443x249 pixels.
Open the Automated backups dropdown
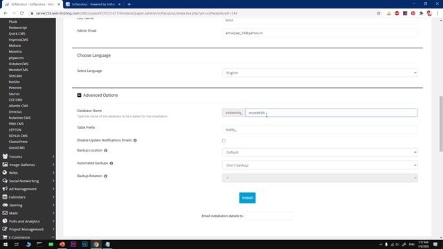320,165
